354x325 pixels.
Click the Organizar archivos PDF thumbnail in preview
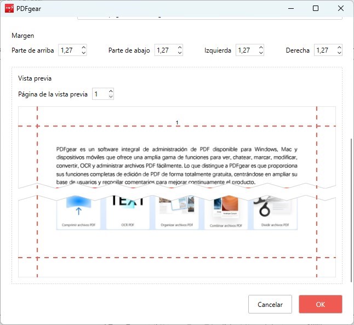[x=177, y=212]
